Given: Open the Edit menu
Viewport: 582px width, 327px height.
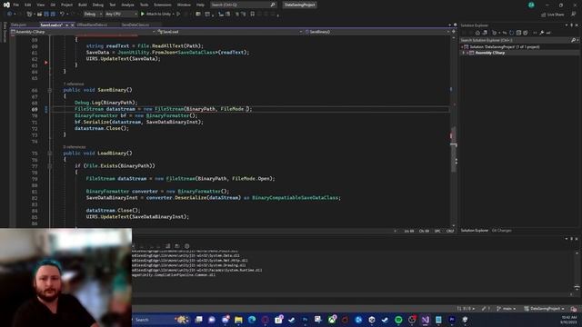Looking at the screenshot, I should (x=28, y=5).
